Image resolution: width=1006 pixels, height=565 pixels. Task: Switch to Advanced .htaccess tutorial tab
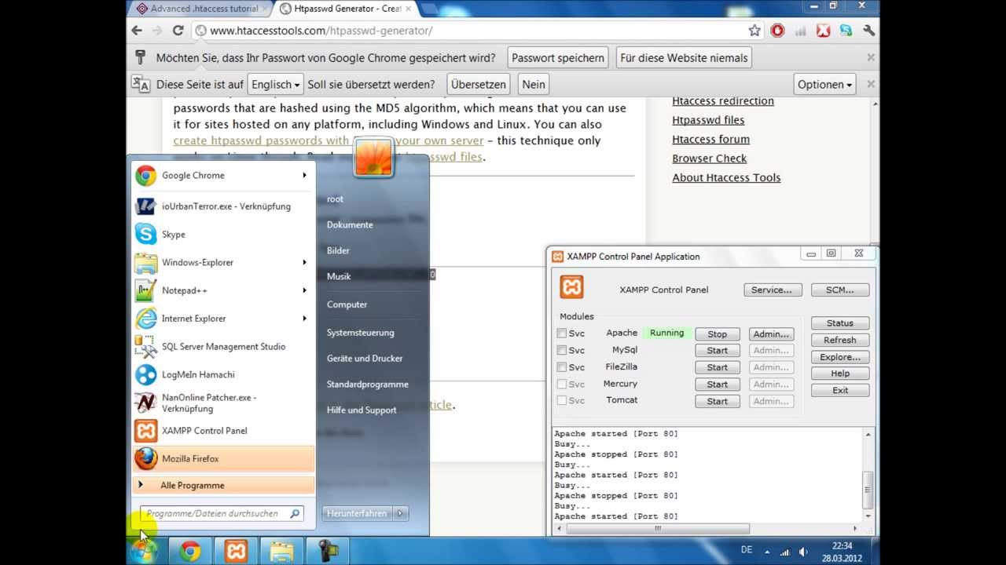click(x=202, y=9)
